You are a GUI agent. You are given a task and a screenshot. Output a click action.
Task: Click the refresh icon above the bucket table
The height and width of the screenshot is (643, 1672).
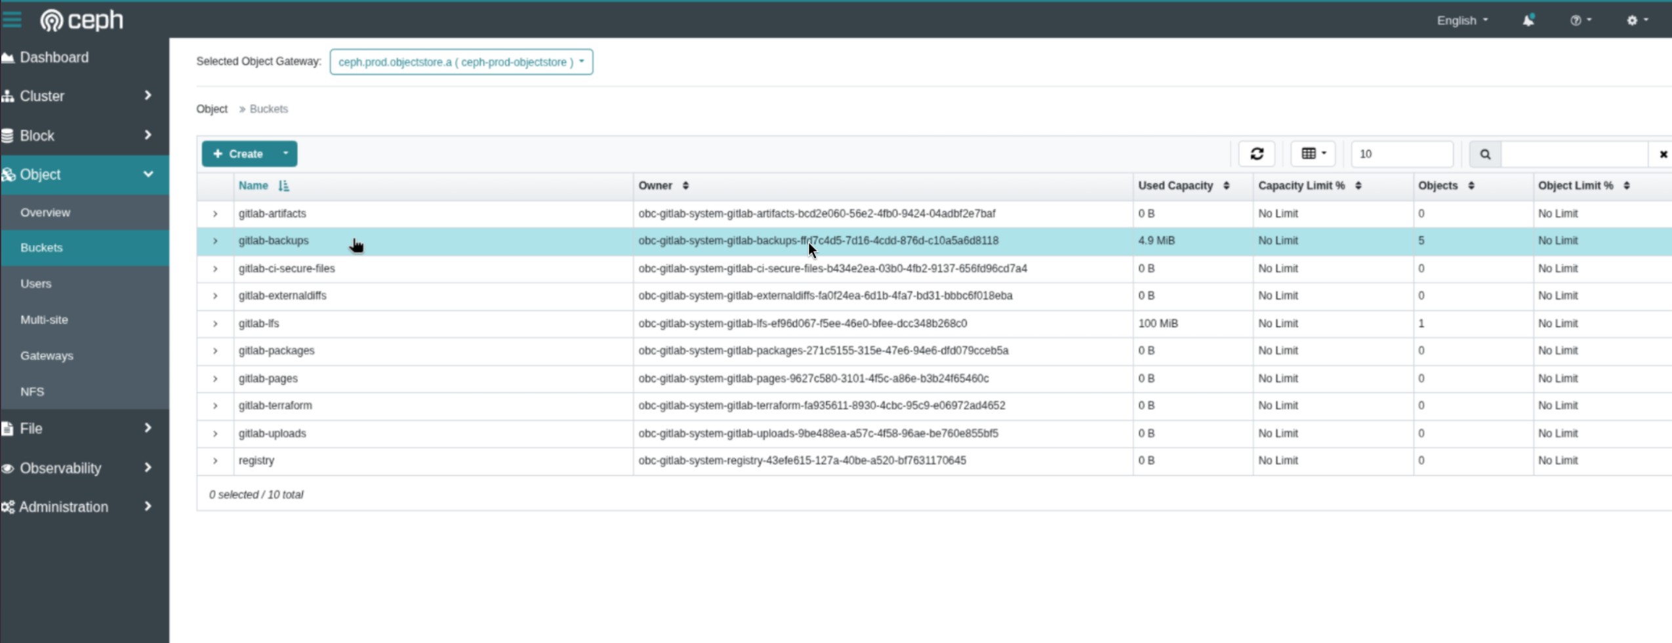click(1257, 153)
